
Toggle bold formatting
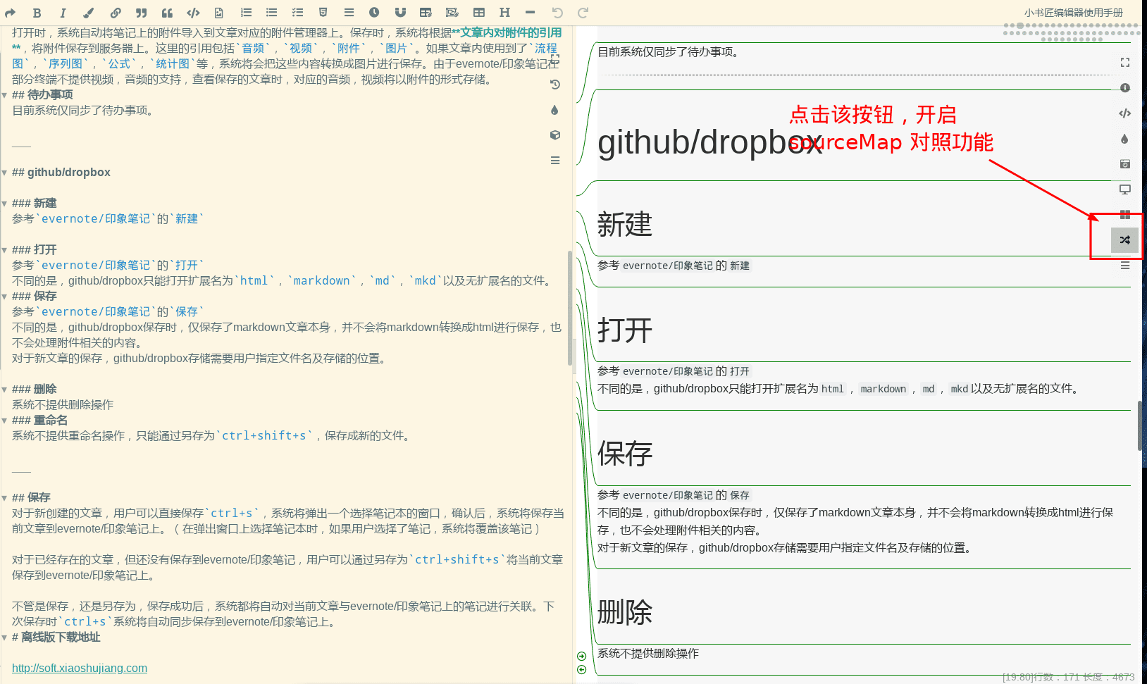coord(37,13)
